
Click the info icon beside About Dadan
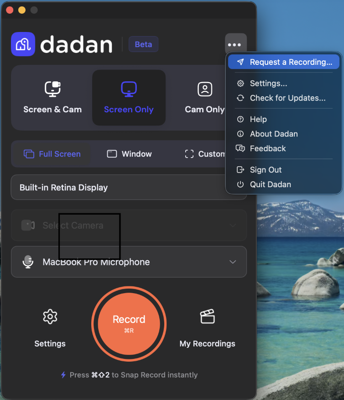[240, 134]
